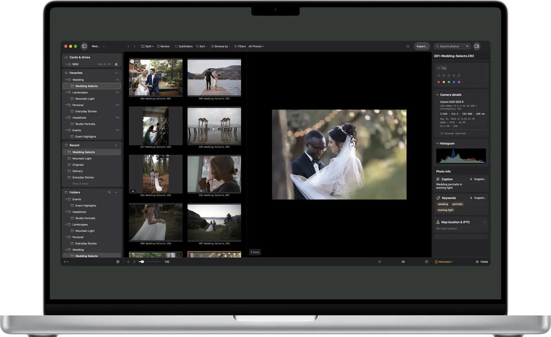This screenshot has width=551, height=337.
Task: Click the Search photos field
Action: tap(453, 46)
